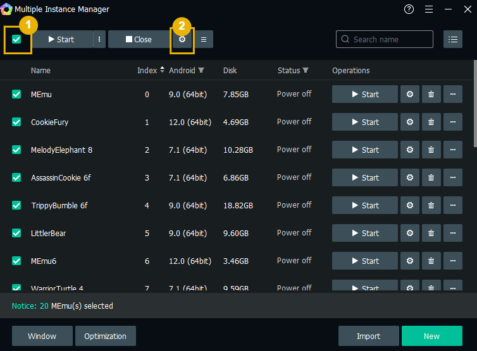The image size is (477, 351).
Task: Open more options for LittlerBear
Action: (453, 233)
